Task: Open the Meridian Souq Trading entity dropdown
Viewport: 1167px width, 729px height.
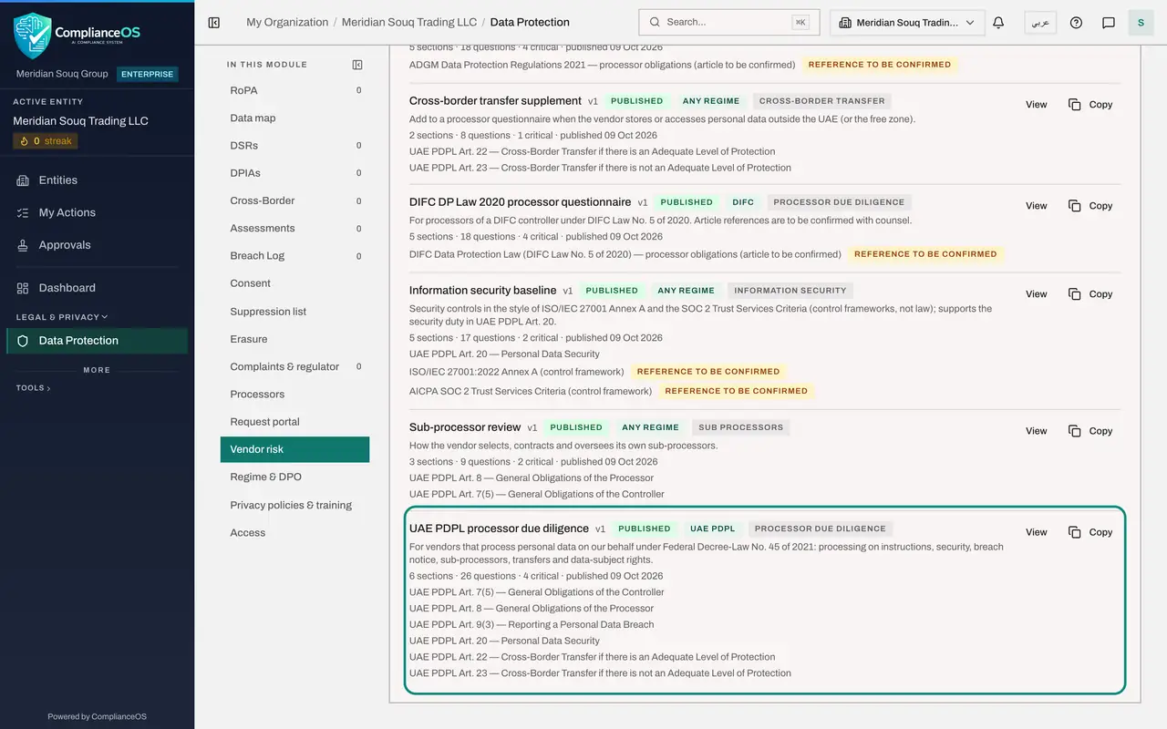Action: point(907,23)
